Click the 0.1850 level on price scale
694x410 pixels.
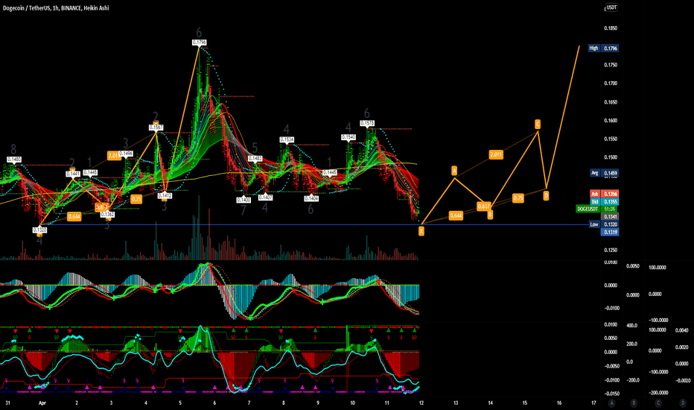[611, 28]
